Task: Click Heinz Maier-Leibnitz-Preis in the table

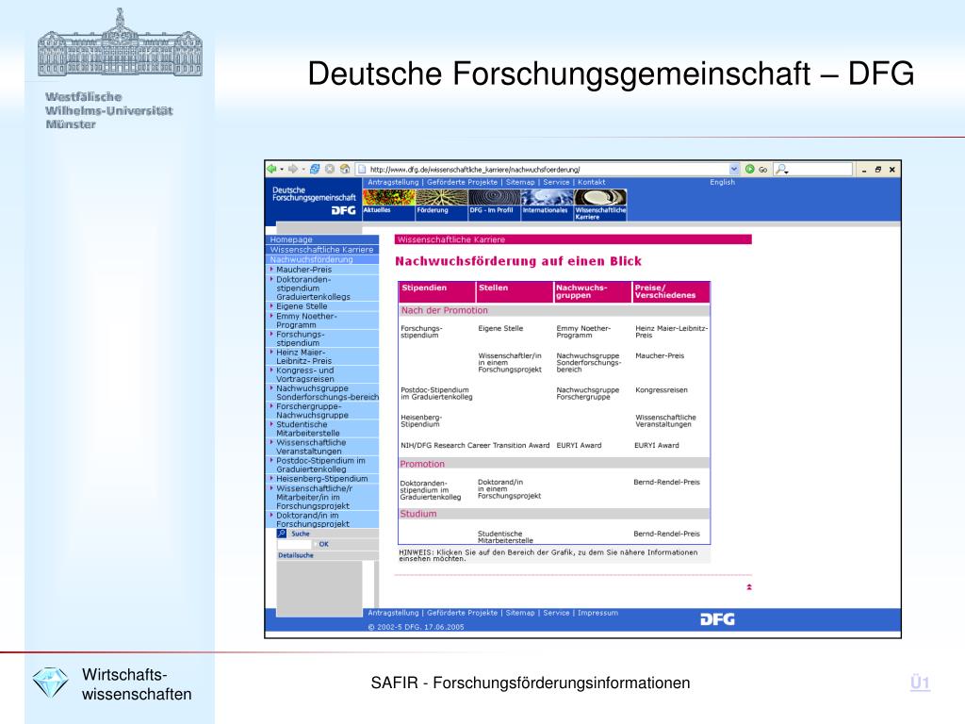Action: tap(671, 332)
